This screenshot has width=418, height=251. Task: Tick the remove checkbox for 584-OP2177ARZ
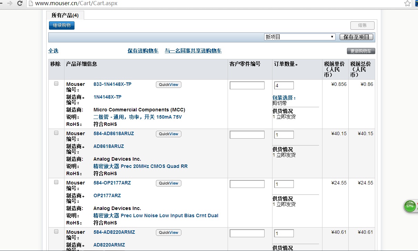(x=56, y=182)
